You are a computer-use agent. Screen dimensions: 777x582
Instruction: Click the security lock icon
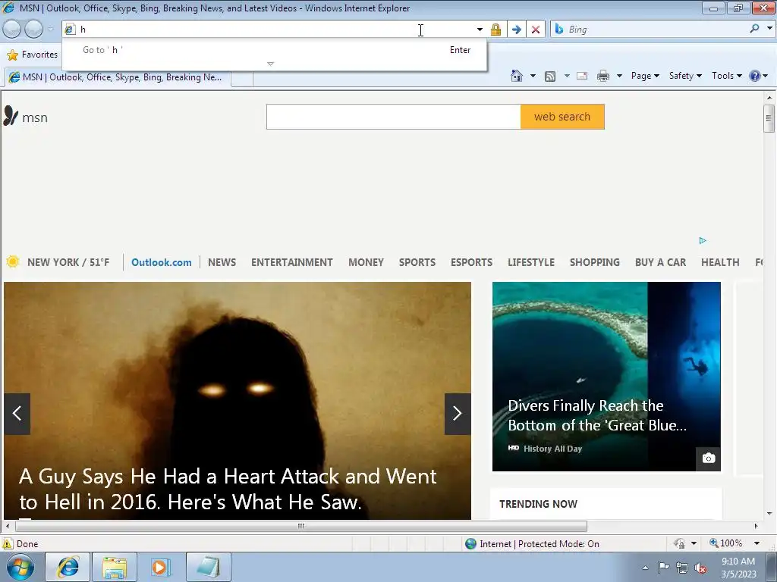point(495,30)
